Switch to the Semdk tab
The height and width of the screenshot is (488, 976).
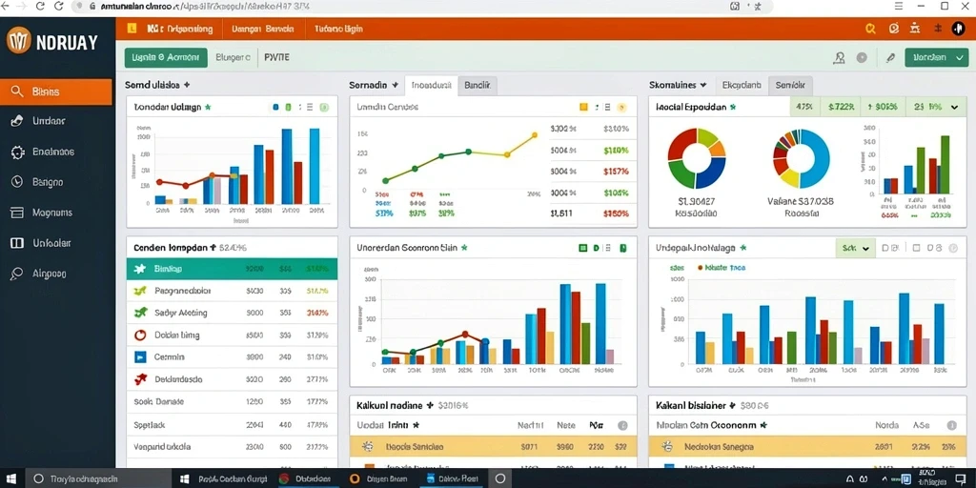pyautogui.click(x=790, y=85)
